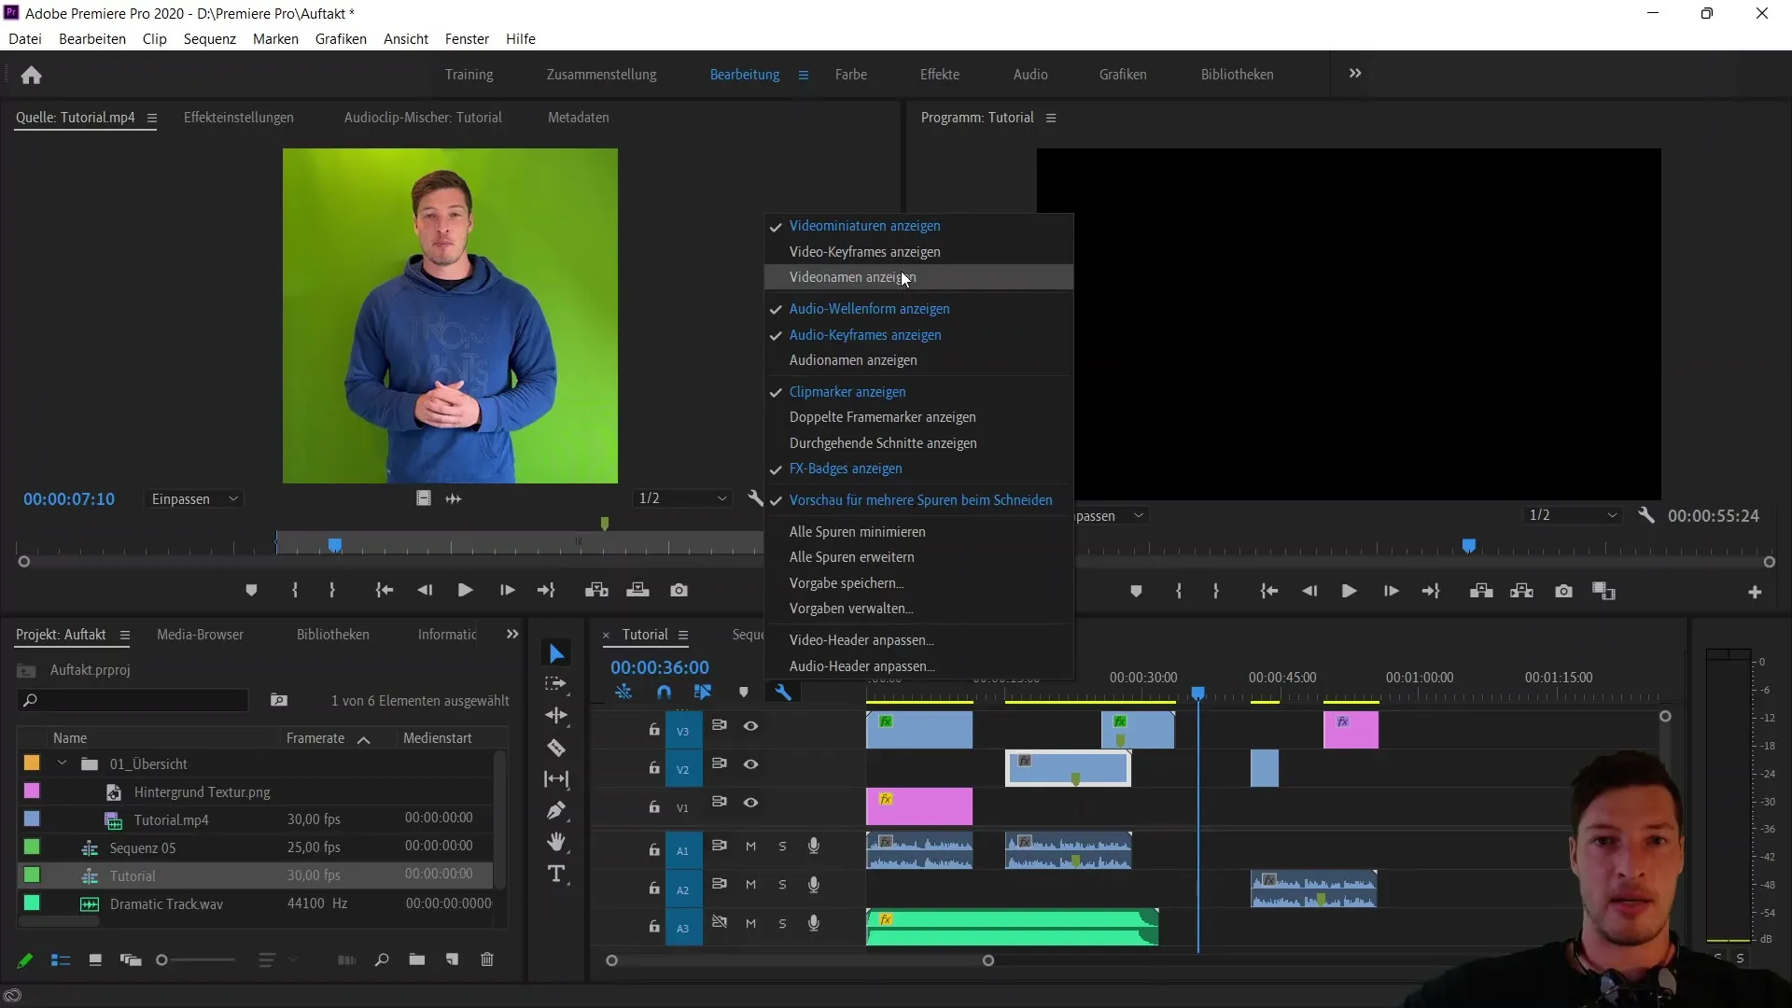Switch to Farbe workspace
1792x1008 pixels.
(850, 75)
